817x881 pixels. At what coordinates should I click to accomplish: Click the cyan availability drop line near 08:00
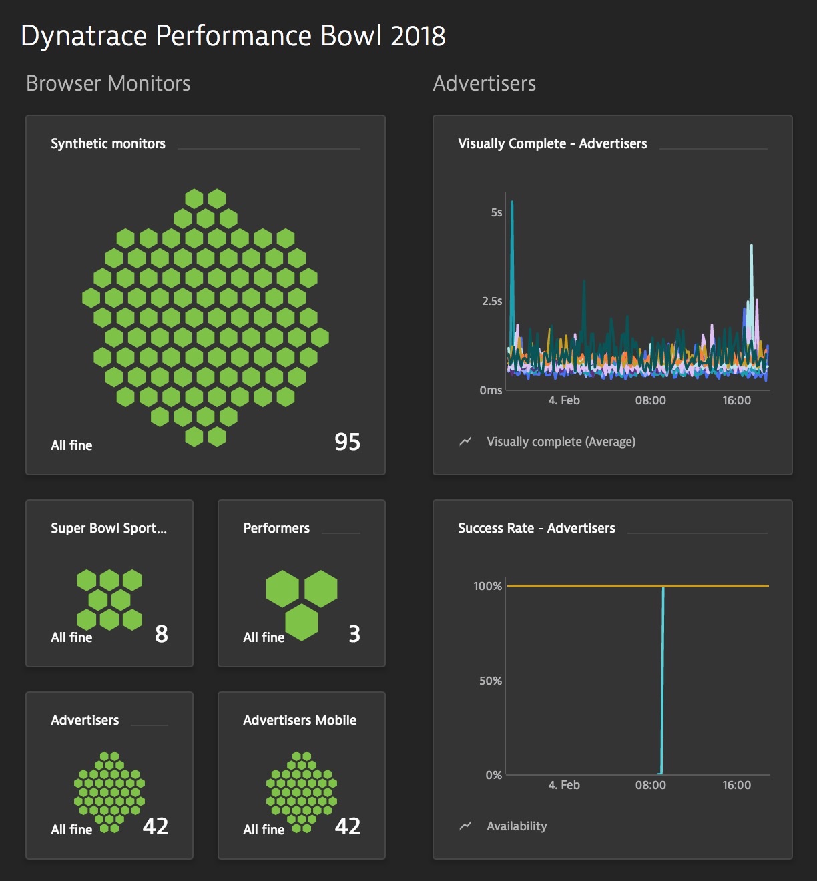[662, 681]
